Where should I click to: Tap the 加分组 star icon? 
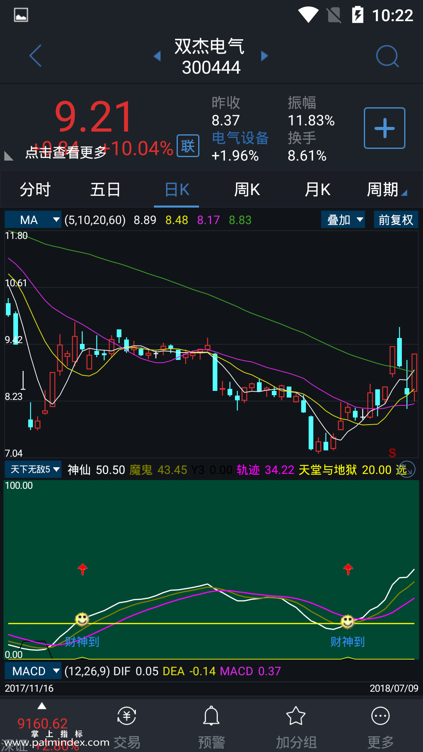[296, 728]
